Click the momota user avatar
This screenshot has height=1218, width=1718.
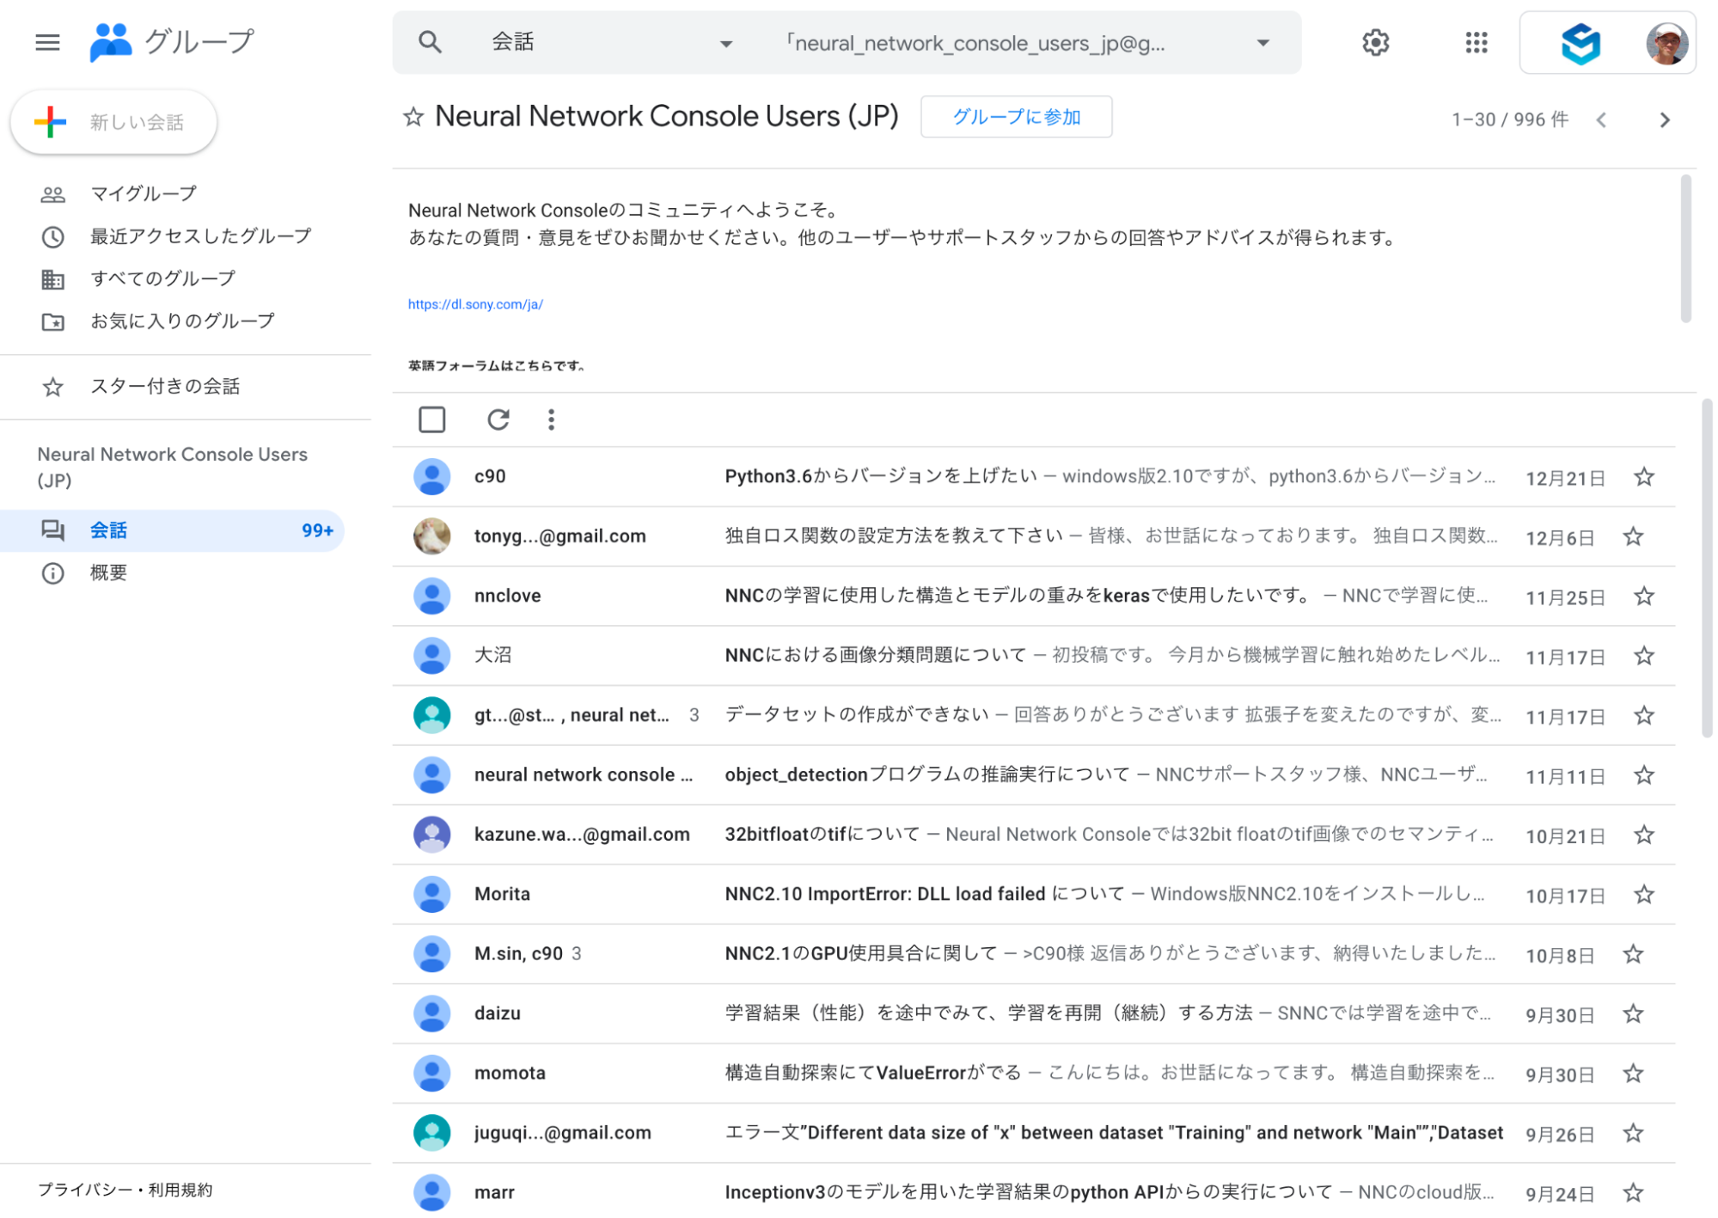pyautogui.click(x=431, y=1074)
